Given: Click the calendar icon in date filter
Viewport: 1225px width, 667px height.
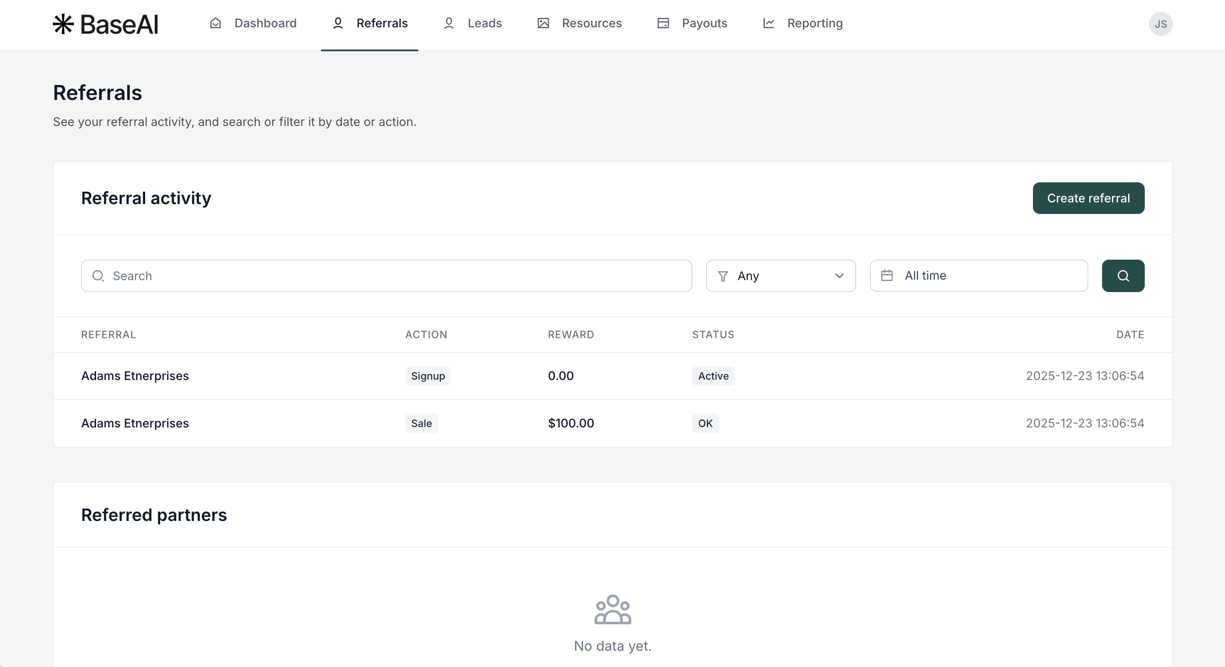Looking at the screenshot, I should tap(887, 275).
